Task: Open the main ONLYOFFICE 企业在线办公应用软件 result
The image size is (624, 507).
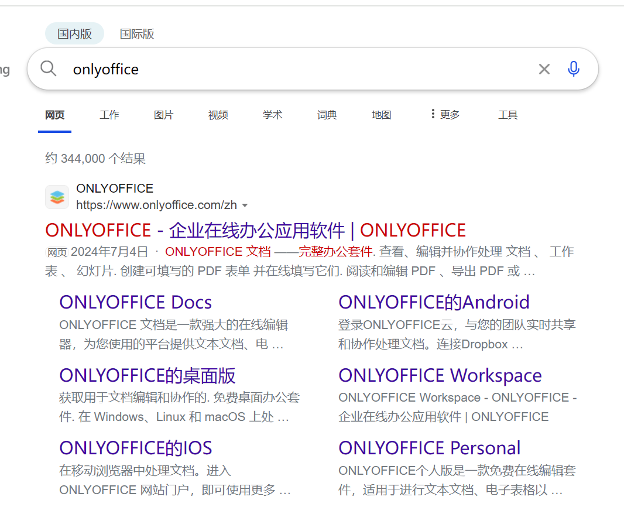Action: pos(255,230)
